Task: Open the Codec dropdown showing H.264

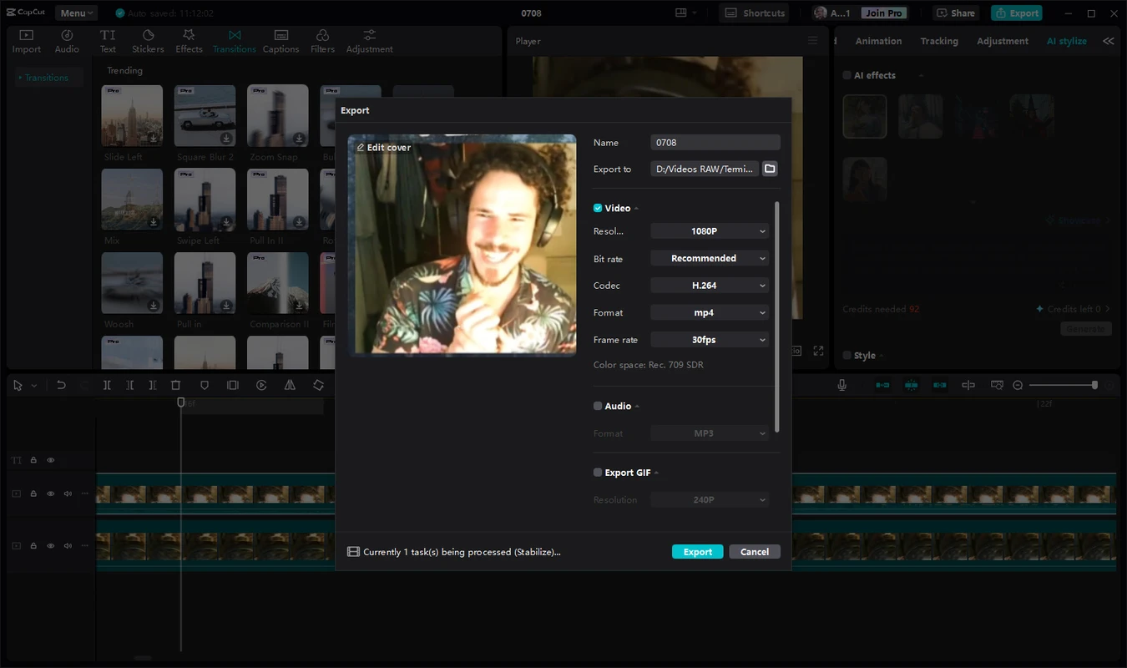Action: point(709,285)
